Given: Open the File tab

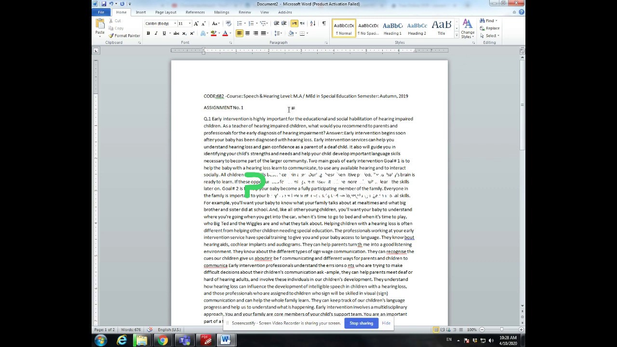Looking at the screenshot, I should pos(101,12).
